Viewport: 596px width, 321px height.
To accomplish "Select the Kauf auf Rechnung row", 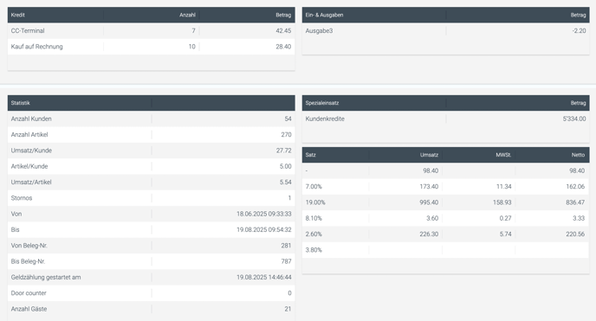I will tap(152, 47).
